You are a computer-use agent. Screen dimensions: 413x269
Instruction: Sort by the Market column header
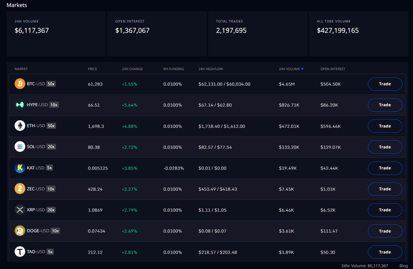[x=21, y=69]
